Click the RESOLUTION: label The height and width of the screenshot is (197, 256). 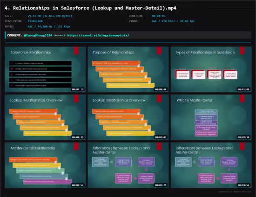click(x=13, y=21)
